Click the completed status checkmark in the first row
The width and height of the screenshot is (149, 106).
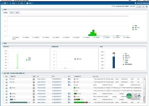(6, 79)
